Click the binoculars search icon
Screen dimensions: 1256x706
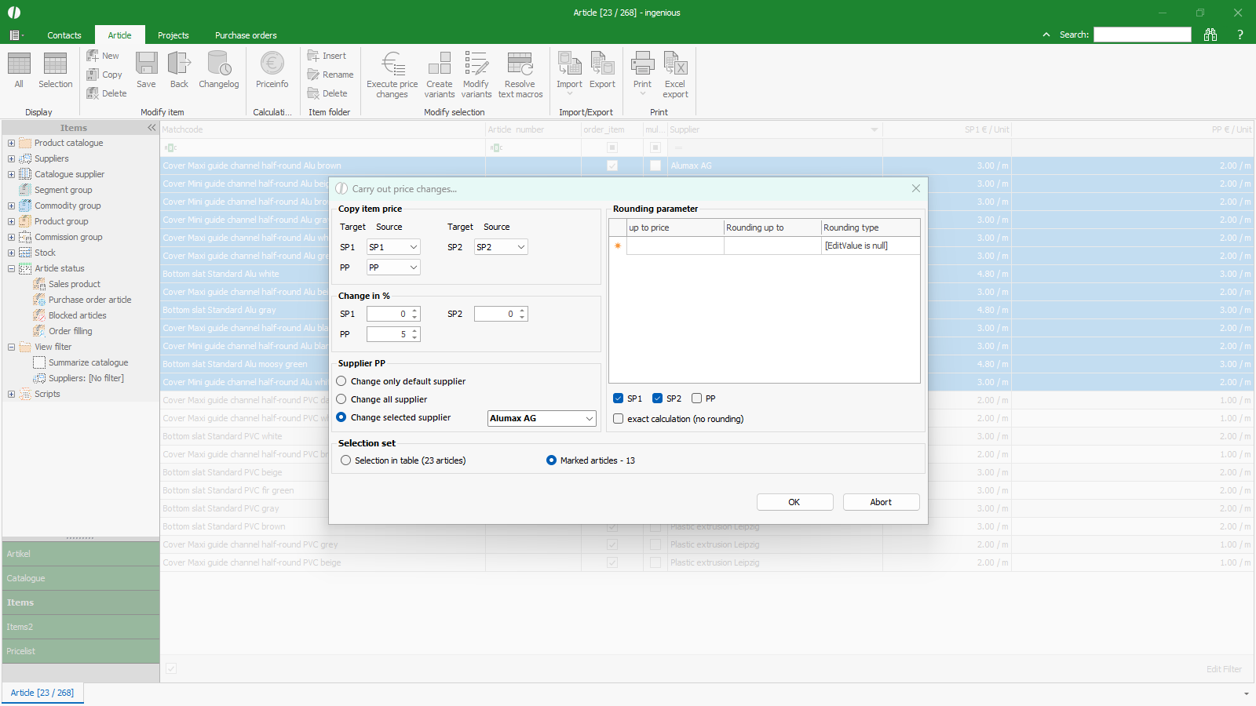point(1210,35)
